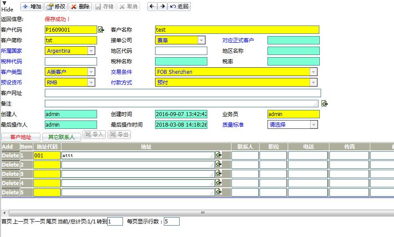Open the 预设货币 RMB dropdown
Viewport: 394px width, 237px height.
(91, 83)
